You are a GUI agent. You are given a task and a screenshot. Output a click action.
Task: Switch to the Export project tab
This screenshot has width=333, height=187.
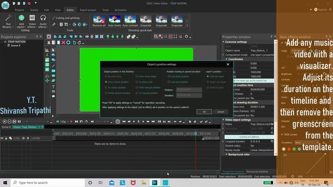pos(88,10)
